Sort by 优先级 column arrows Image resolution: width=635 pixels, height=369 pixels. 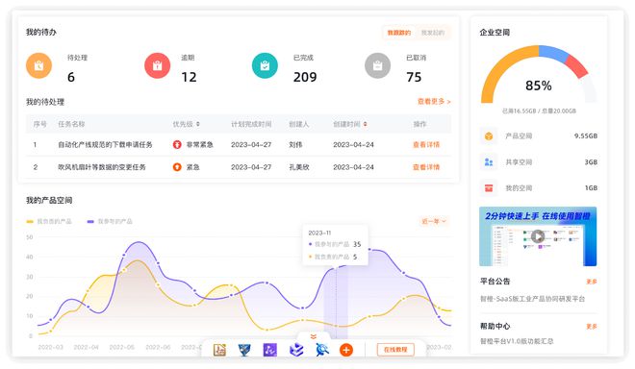point(198,124)
